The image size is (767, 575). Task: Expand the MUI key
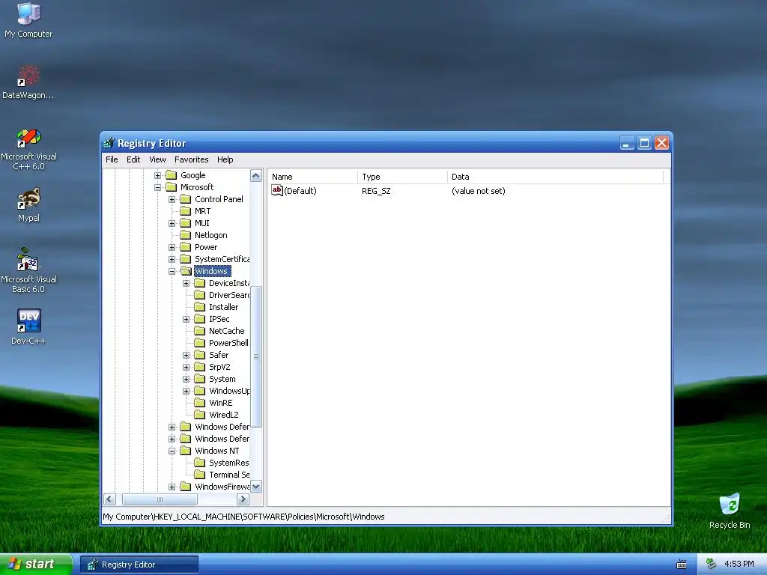[172, 223]
